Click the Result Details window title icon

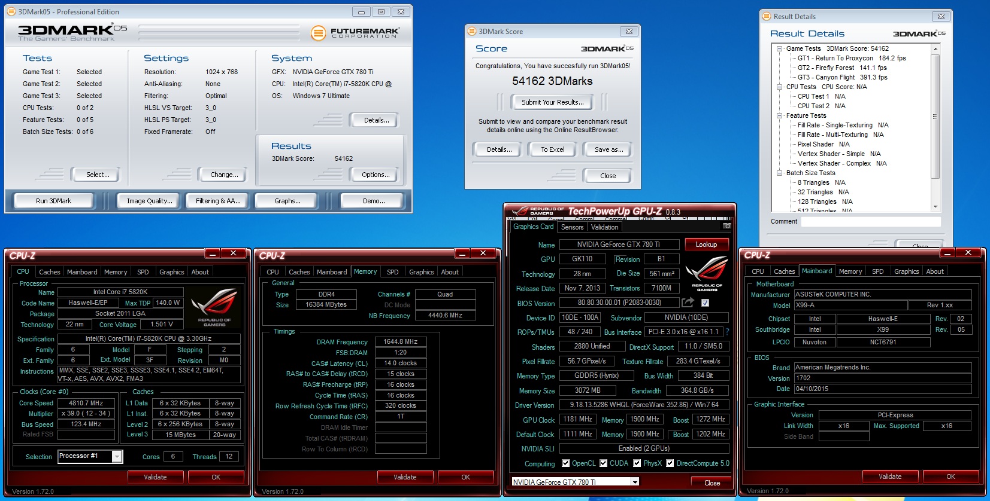[x=767, y=16]
